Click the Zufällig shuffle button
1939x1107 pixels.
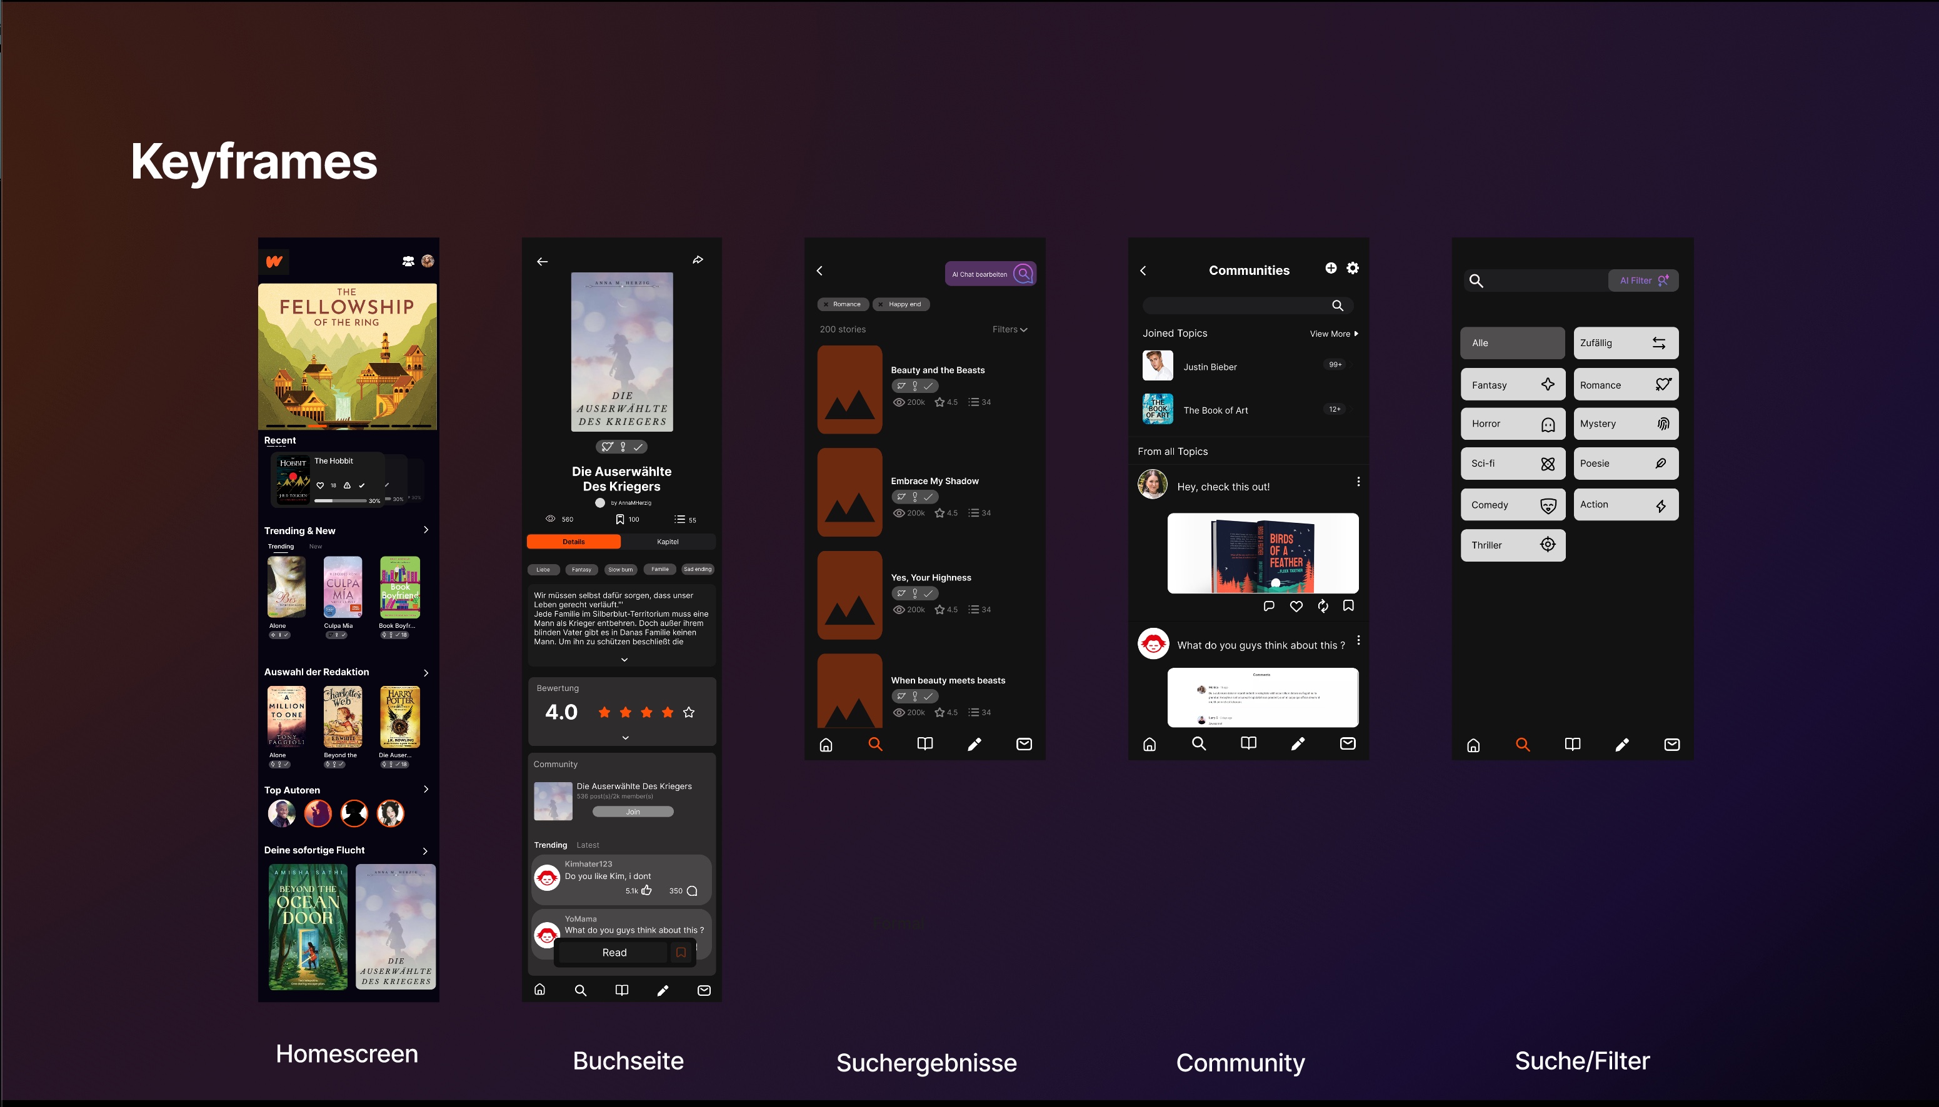(1626, 343)
